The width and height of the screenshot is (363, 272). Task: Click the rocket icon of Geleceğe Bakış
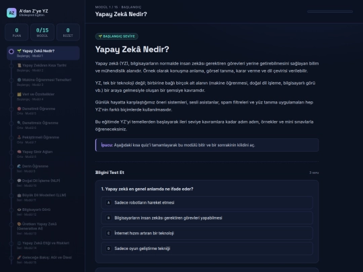click(19, 257)
